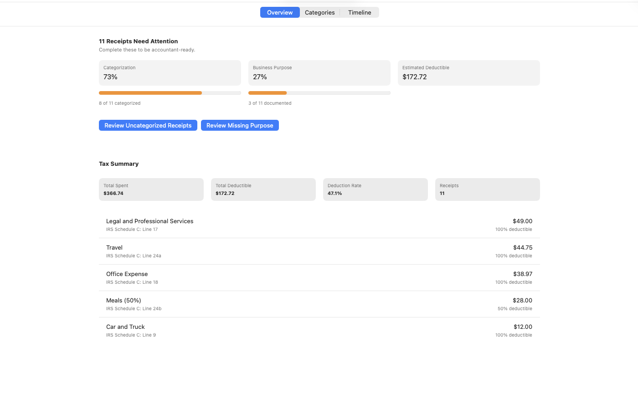638x399 pixels.
Task: Switch to the Timeline tab
Action: (x=359, y=12)
